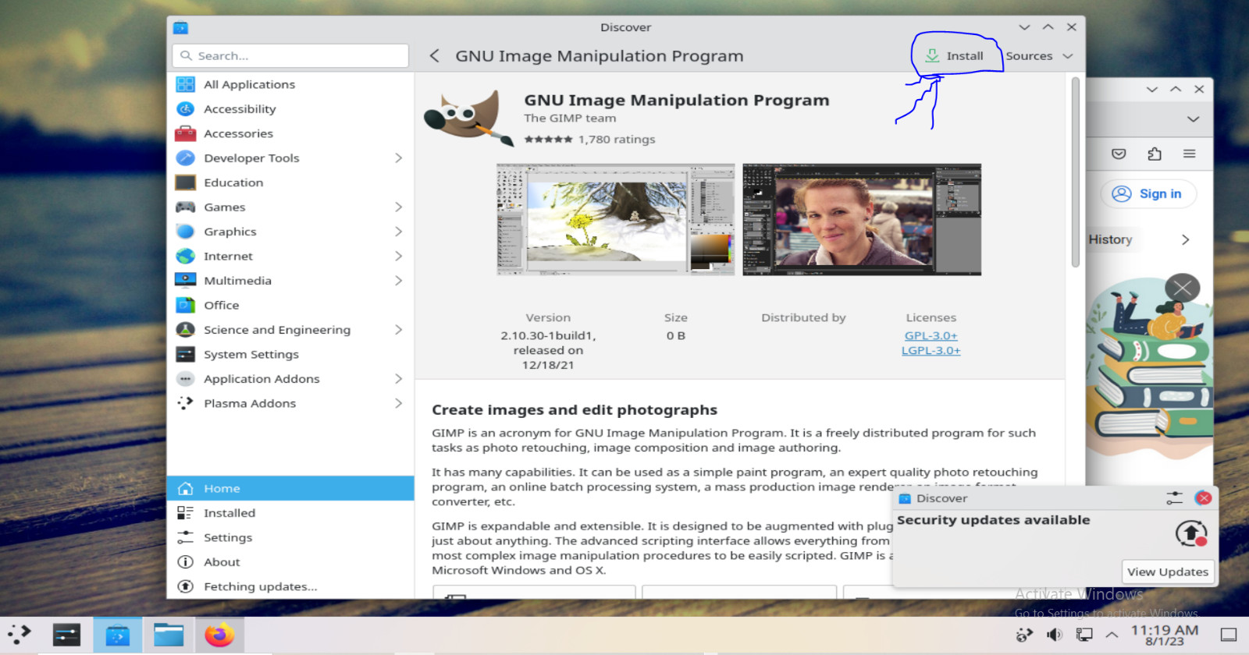Show hidden system tray icons
Image resolution: width=1249 pixels, height=655 pixels.
[x=1112, y=636]
